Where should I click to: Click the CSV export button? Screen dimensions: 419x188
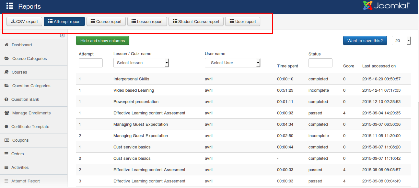24,22
